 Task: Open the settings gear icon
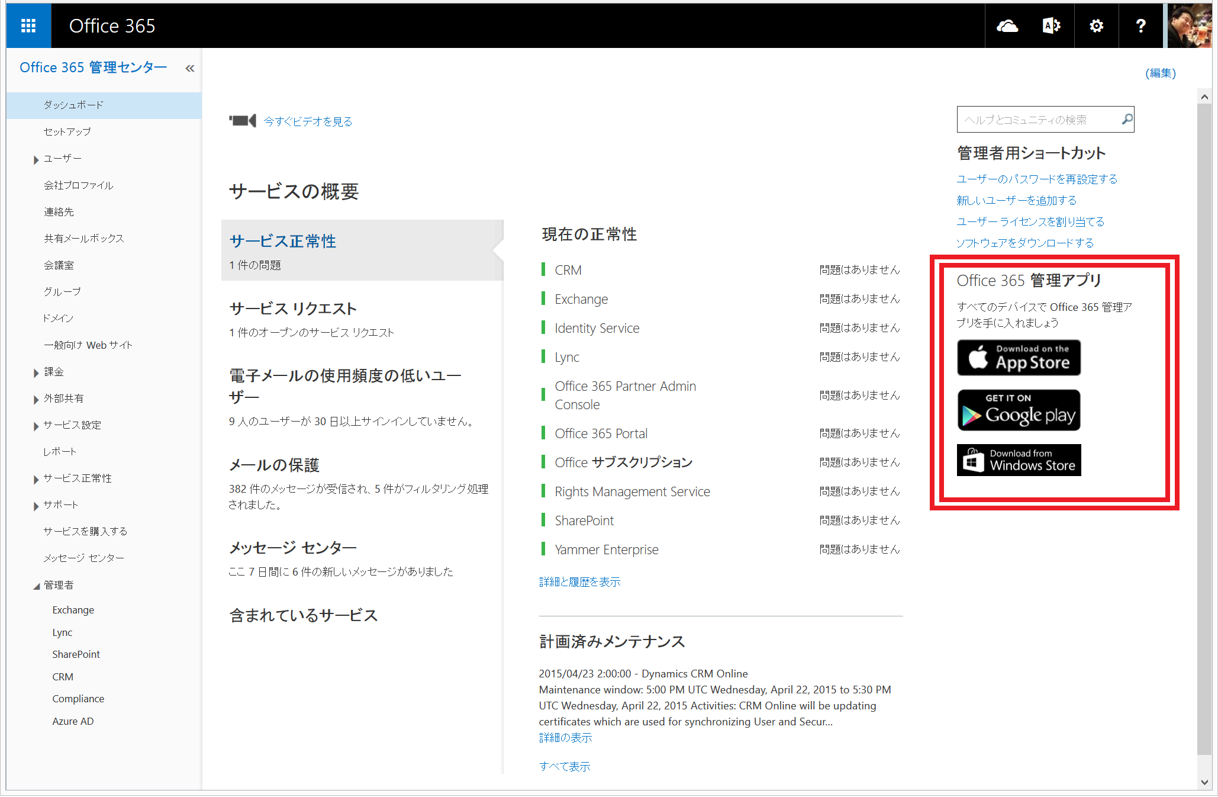pos(1096,25)
